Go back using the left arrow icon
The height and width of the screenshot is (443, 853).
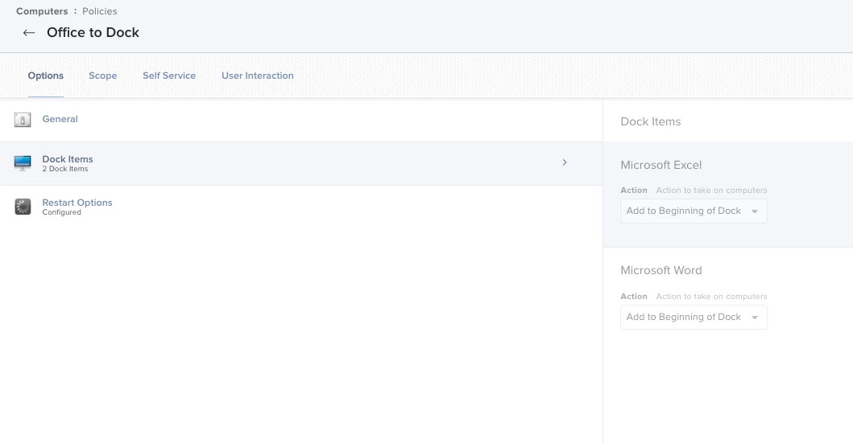[x=29, y=33]
